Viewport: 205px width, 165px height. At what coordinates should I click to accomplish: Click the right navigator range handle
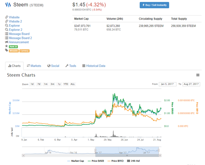159,150
